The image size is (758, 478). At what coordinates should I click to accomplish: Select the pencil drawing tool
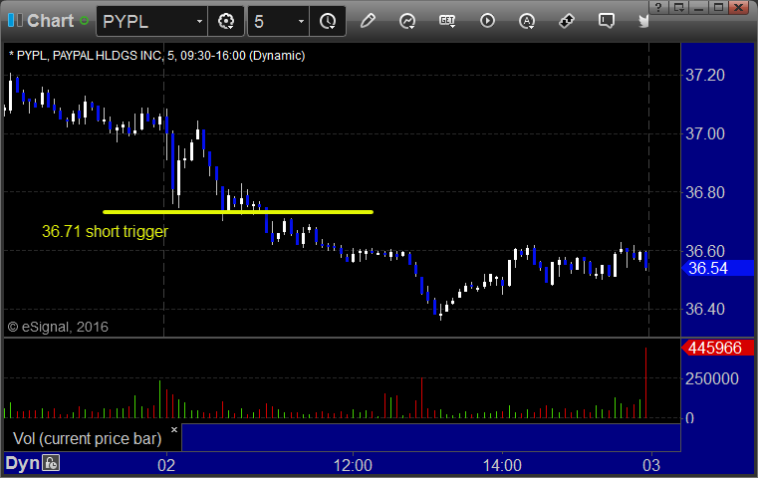point(368,21)
